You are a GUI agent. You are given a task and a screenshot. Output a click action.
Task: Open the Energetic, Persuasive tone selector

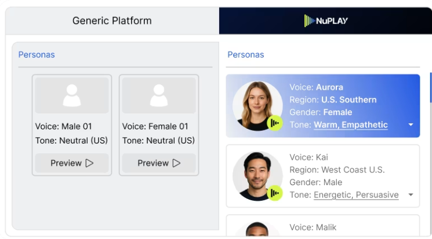356,195
